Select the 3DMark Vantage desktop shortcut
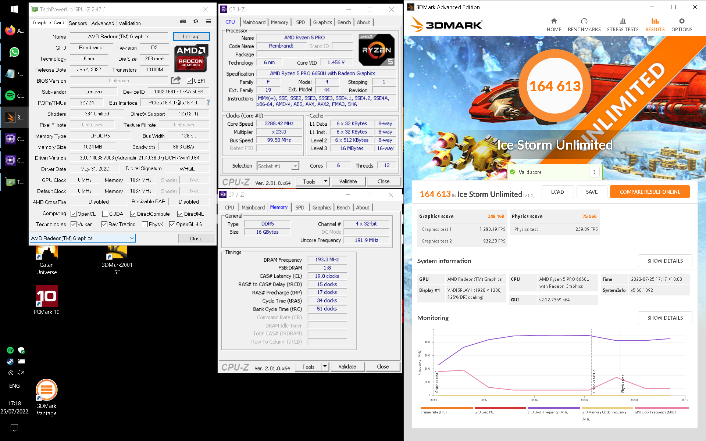 tap(47, 398)
